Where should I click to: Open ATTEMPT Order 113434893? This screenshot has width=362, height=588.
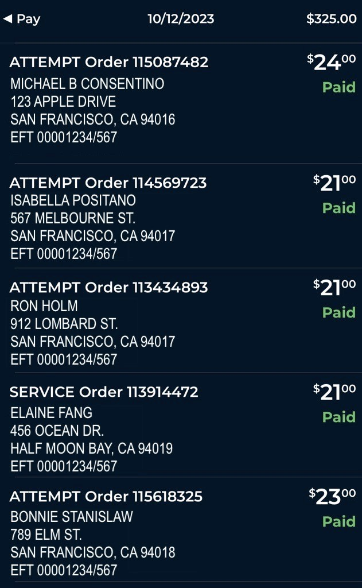[108, 287]
